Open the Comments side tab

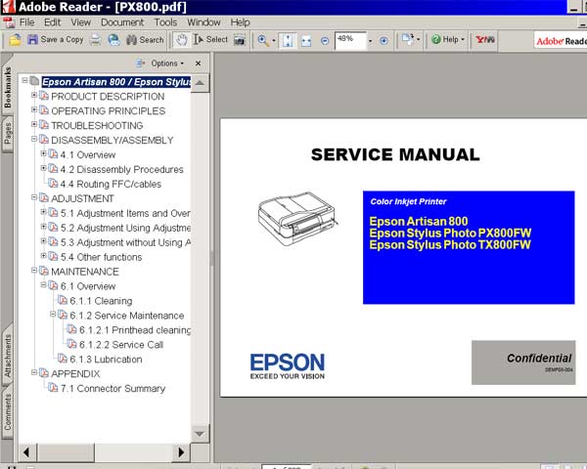[x=8, y=412]
